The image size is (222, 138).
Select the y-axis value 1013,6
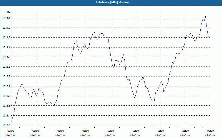[x=6, y=96]
